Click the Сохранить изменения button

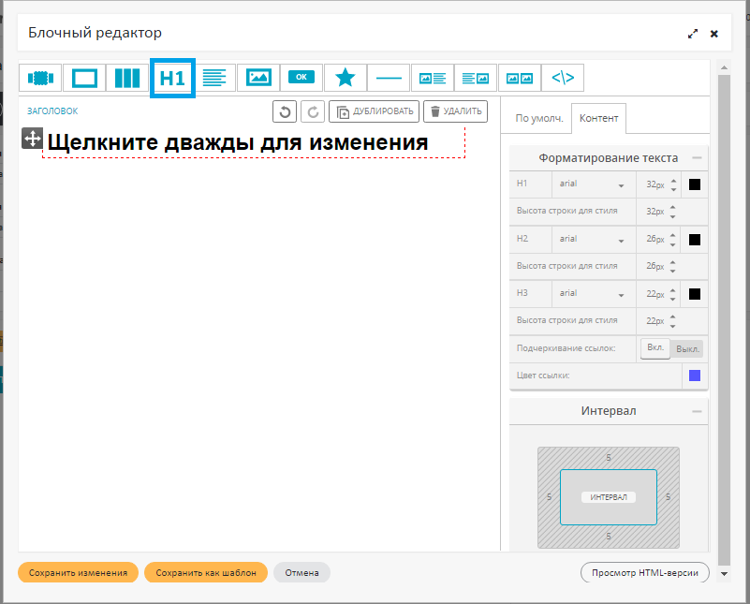point(78,572)
